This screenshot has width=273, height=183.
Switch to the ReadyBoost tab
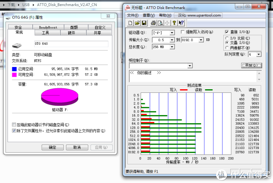tap(48, 27)
